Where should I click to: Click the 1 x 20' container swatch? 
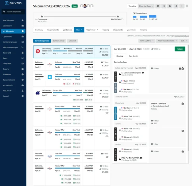pyautogui.click(x=134, y=17)
